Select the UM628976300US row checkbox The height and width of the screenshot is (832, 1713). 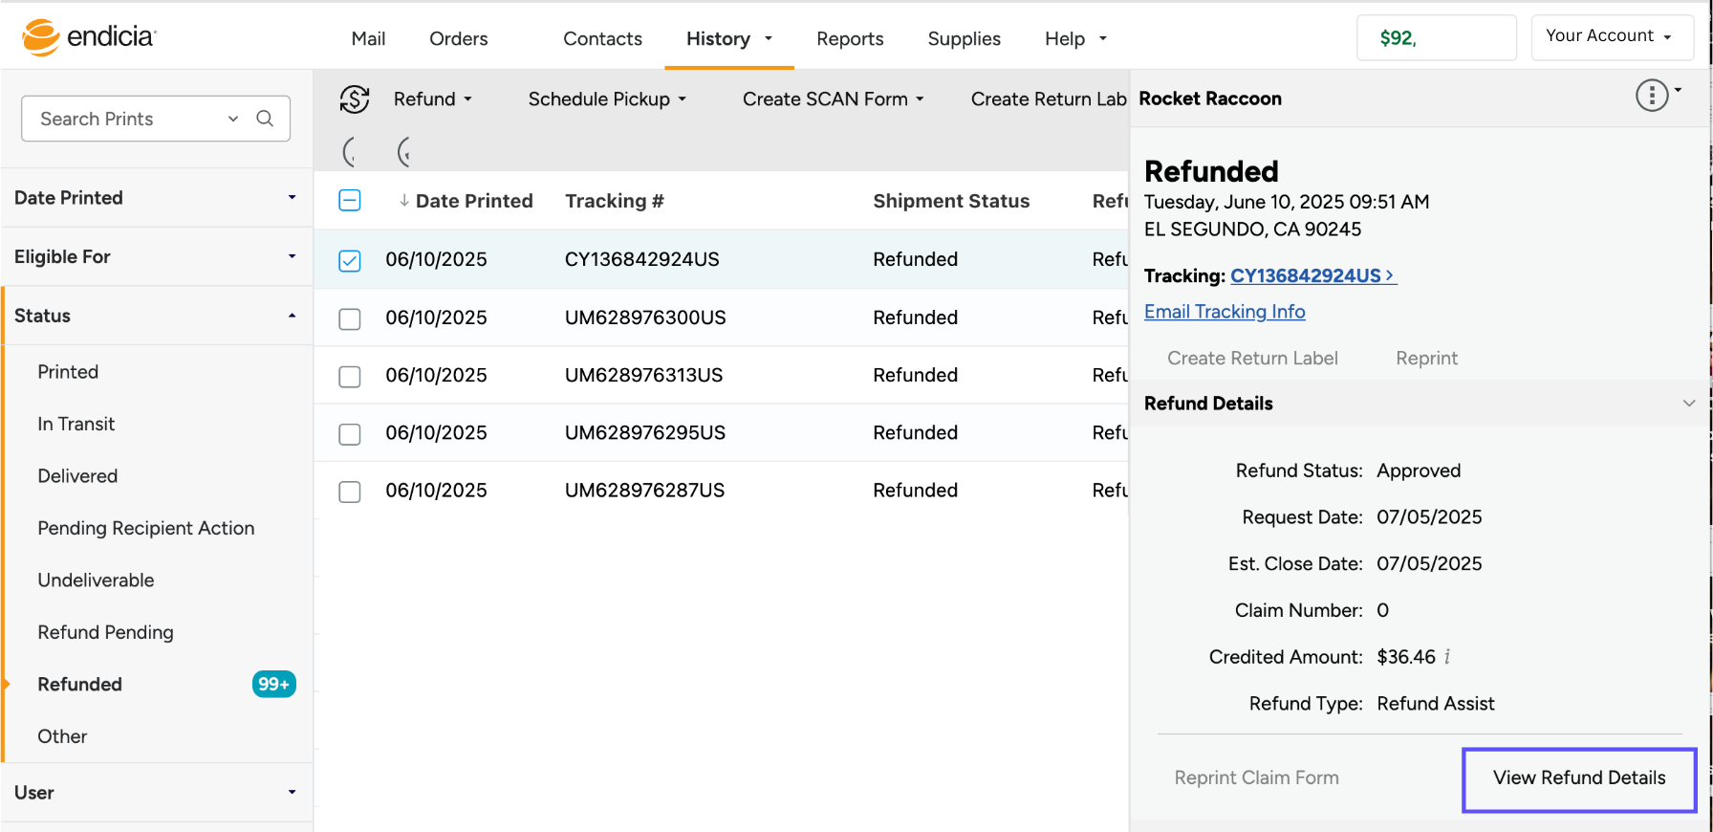coord(350,318)
